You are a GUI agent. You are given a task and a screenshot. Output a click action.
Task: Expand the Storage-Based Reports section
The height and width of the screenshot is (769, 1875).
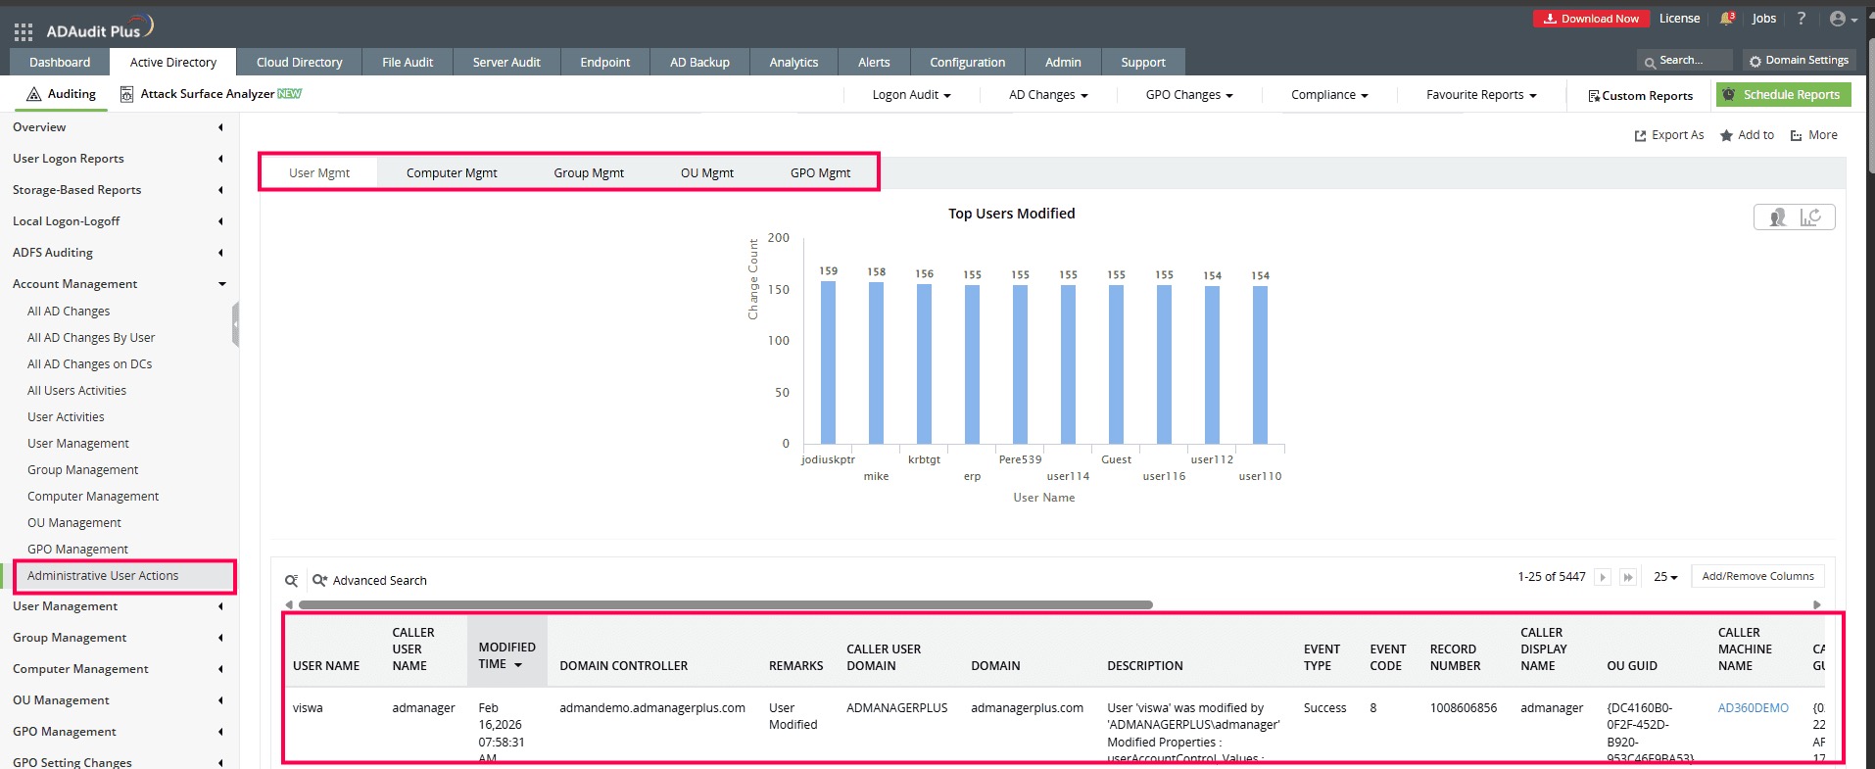point(220,190)
